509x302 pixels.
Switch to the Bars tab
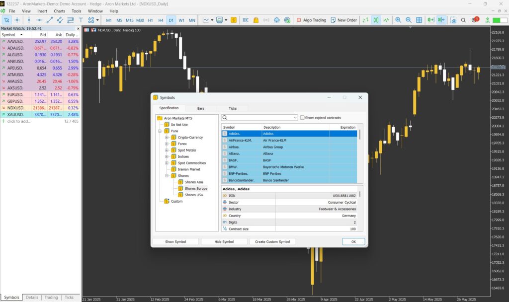coord(201,108)
